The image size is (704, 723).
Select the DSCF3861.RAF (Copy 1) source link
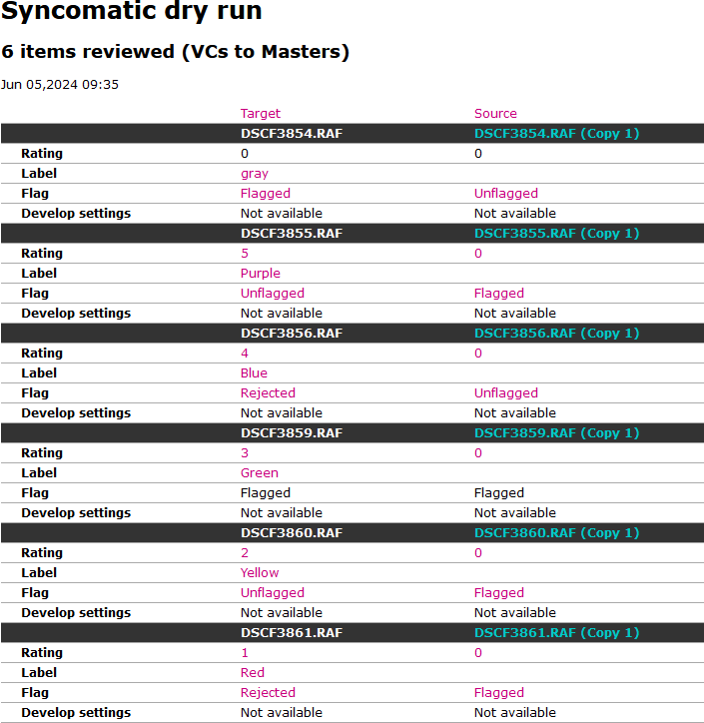pyautogui.click(x=556, y=633)
